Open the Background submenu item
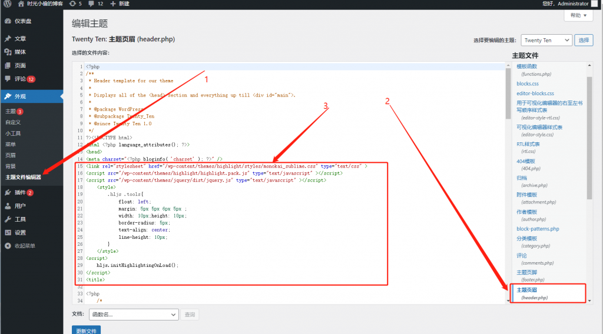 11,166
